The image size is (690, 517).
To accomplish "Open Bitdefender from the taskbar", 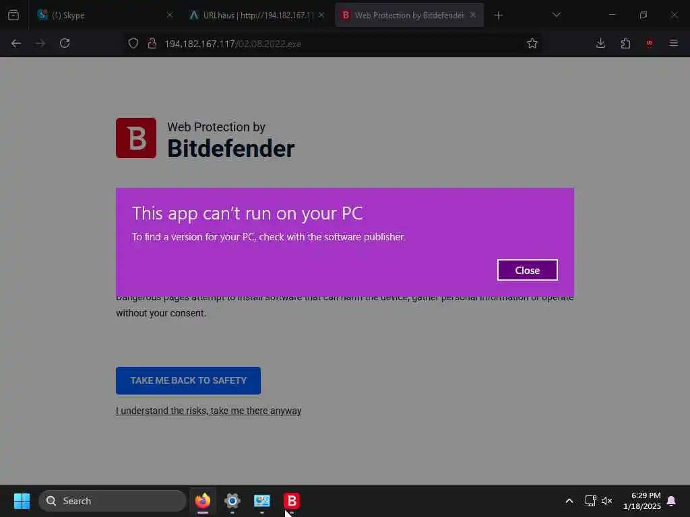I will [x=291, y=501].
